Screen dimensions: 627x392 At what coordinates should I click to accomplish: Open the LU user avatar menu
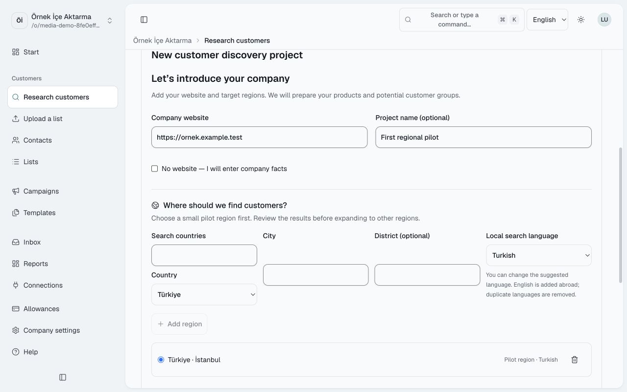pos(604,20)
